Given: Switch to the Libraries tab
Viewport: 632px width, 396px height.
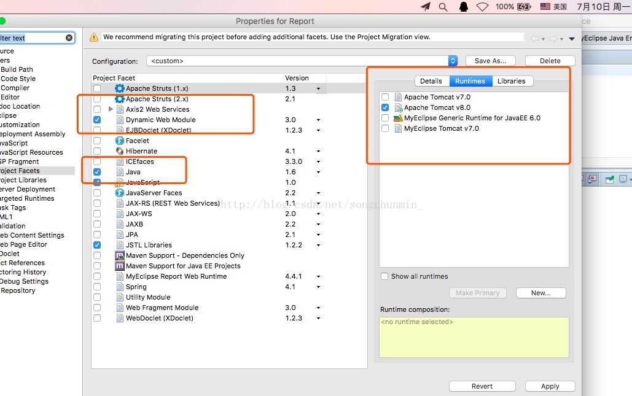Looking at the screenshot, I should click(512, 81).
